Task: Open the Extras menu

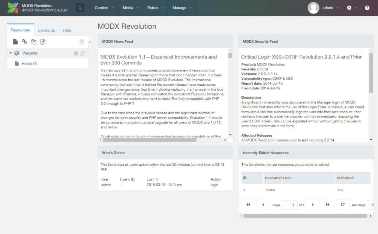Action: [x=155, y=8]
